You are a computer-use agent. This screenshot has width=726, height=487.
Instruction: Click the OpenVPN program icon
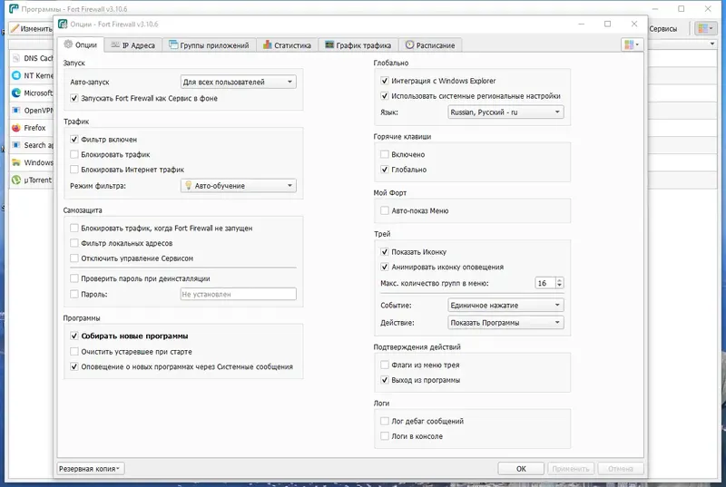16,111
